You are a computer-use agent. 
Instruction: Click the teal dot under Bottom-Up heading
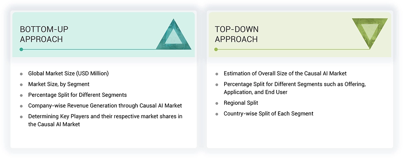21,49
